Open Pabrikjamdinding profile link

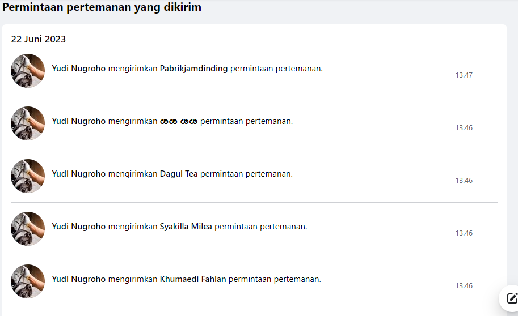193,69
